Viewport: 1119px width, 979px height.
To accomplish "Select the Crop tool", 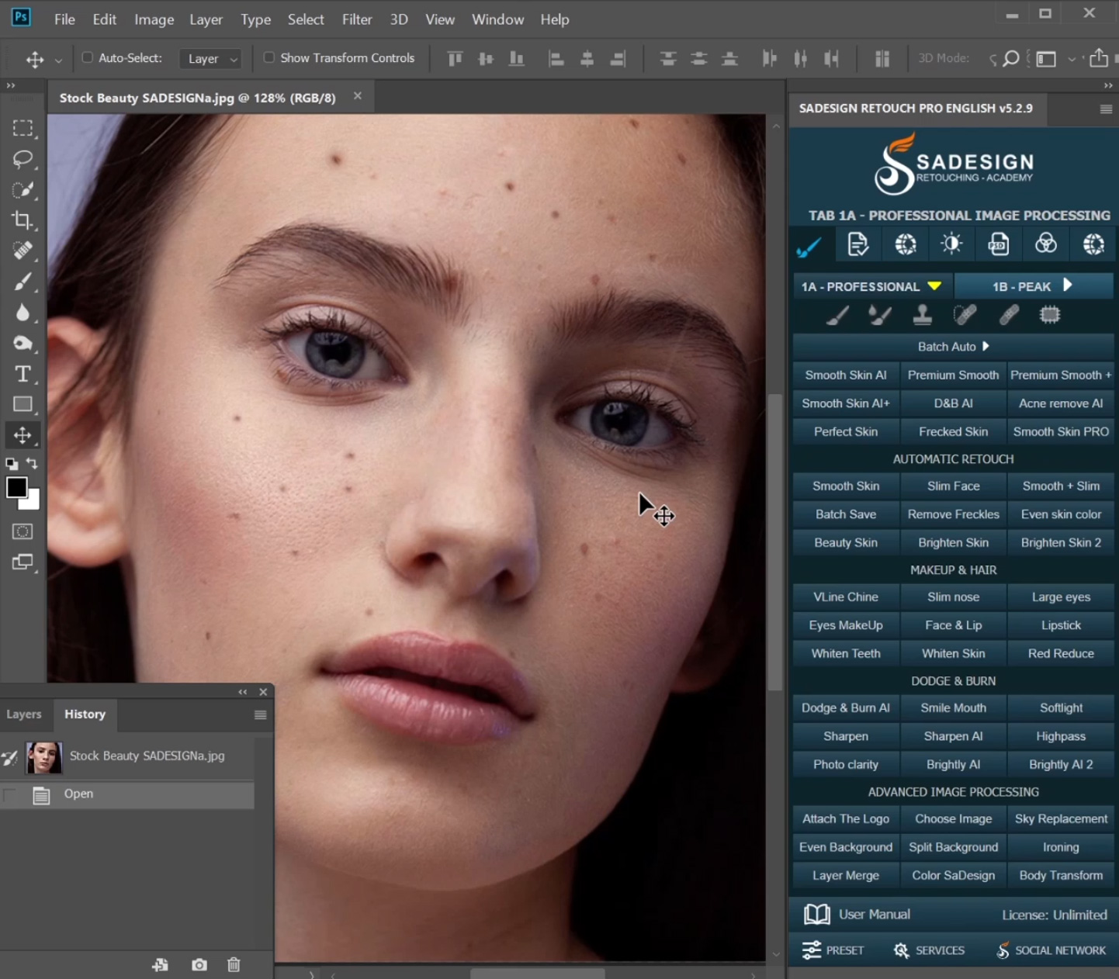I will 23,220.
